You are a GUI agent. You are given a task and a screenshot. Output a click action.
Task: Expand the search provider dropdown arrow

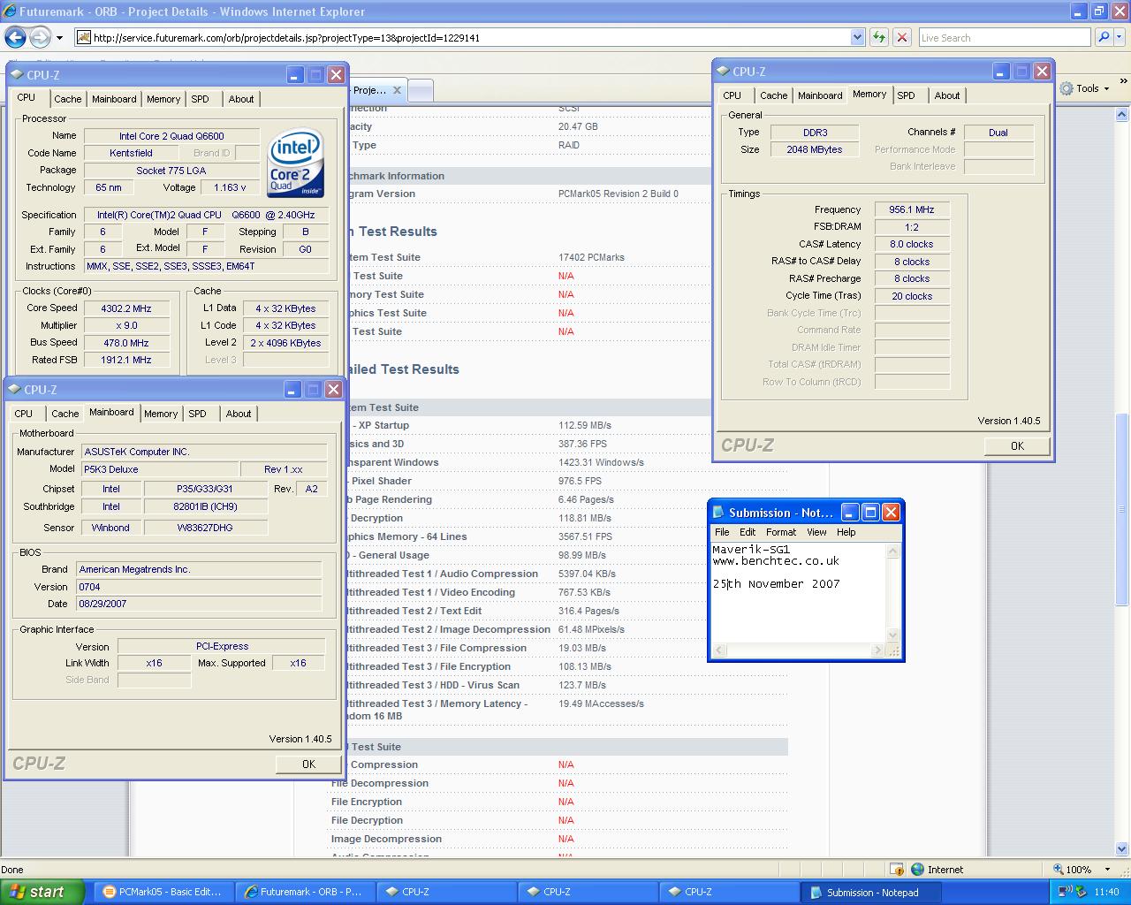pyautogui.click(x=1120, y=37)
